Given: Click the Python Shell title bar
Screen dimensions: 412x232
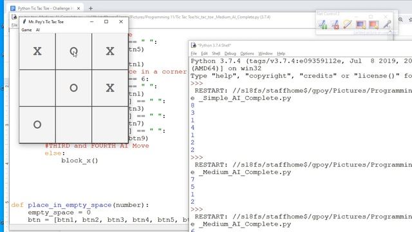Looking at the screenshot, I should coord(300,45).
